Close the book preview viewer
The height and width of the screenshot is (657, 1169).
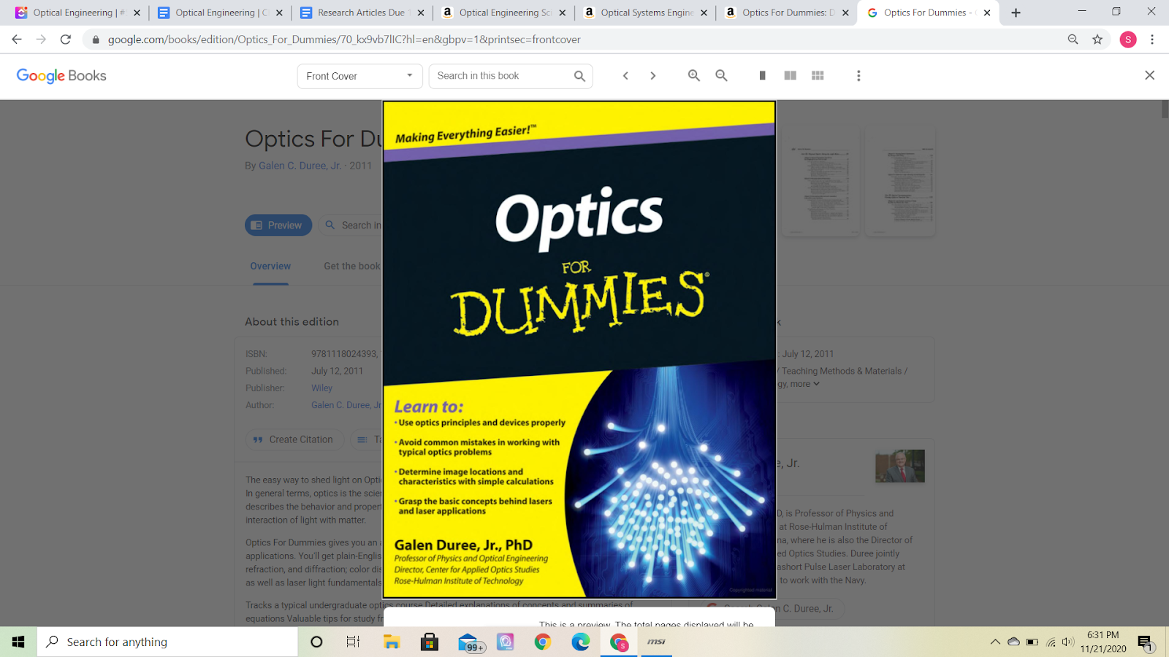(1149, 75)
